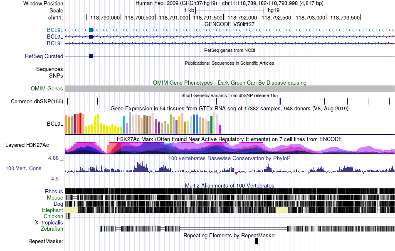Click the RefSeq genes from NCBI title
This screenshot has width=395, height=251.
(230, 51)
